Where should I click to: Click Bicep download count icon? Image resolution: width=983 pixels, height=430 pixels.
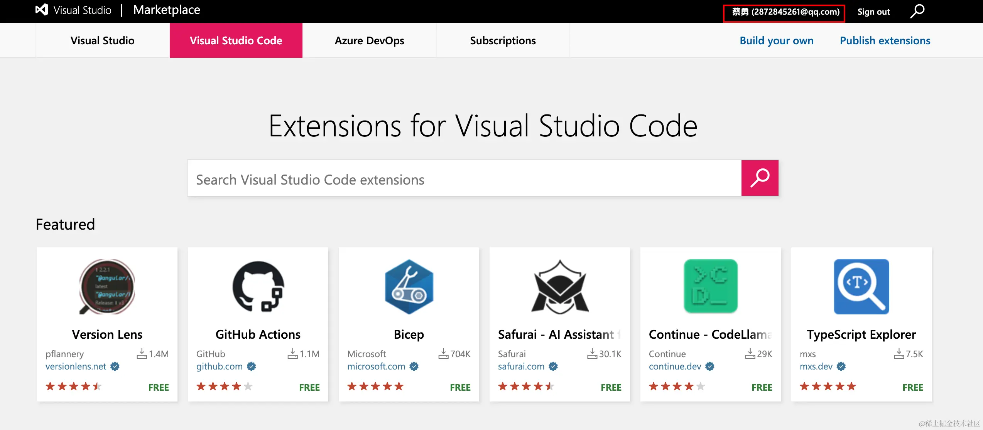click(x=443, y=353)
